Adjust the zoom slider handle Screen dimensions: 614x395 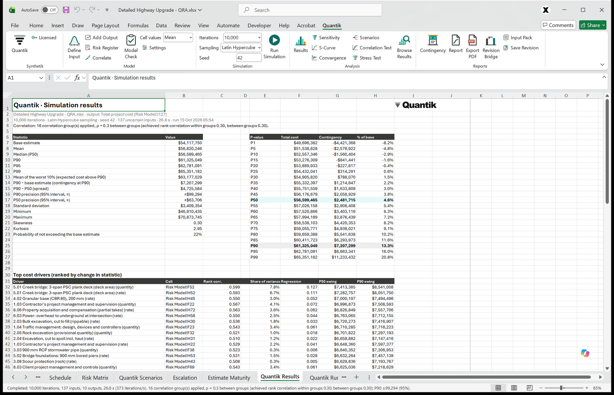pos(561,388)
